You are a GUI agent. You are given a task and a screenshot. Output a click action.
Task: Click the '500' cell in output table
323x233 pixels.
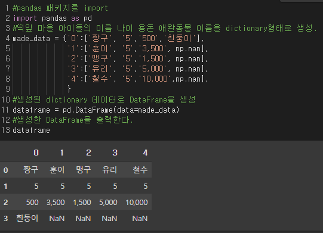[x=32, y=203]
